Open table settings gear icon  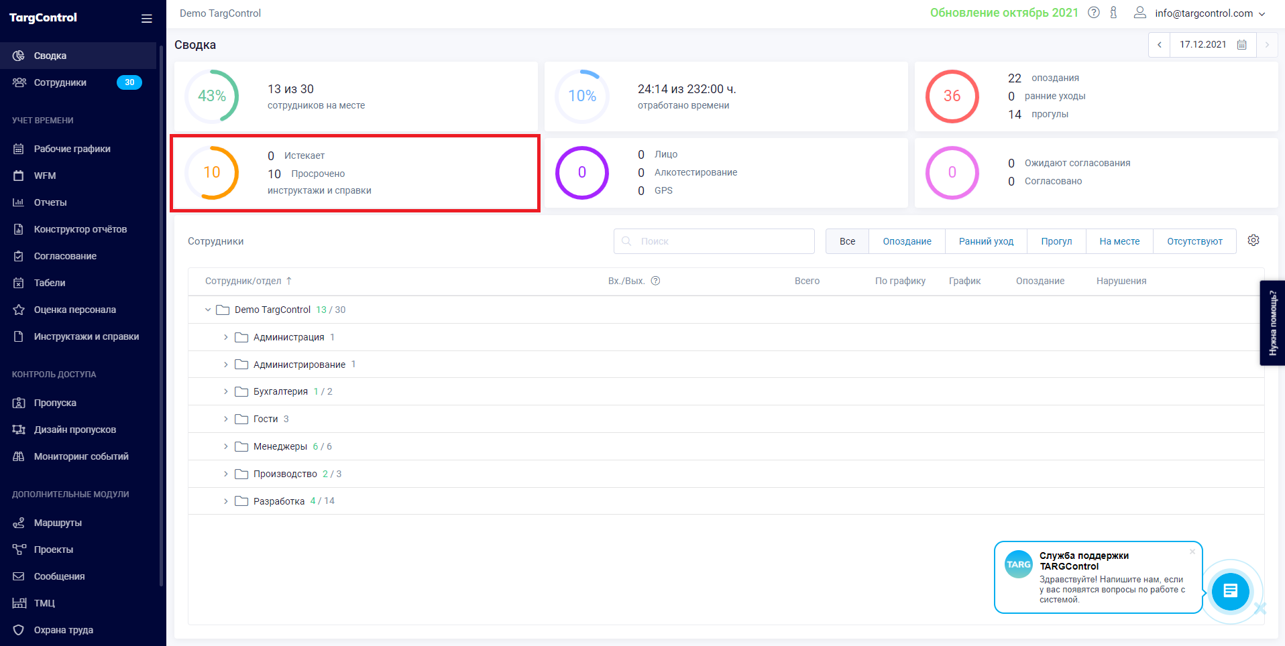click(x=1253, y=240)
